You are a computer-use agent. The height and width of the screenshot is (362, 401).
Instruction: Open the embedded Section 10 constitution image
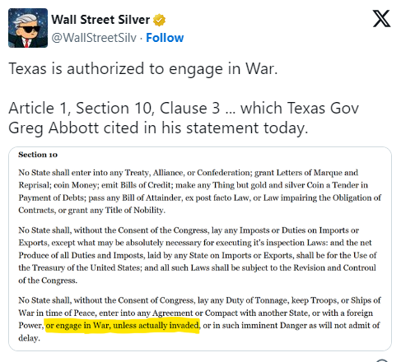200,248
